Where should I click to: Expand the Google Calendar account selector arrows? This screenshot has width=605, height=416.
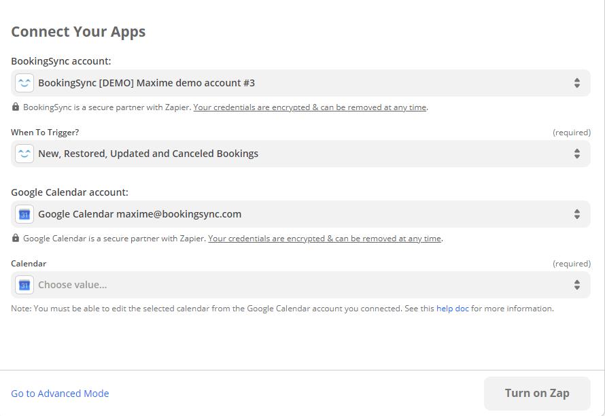(x=576, y=214)
